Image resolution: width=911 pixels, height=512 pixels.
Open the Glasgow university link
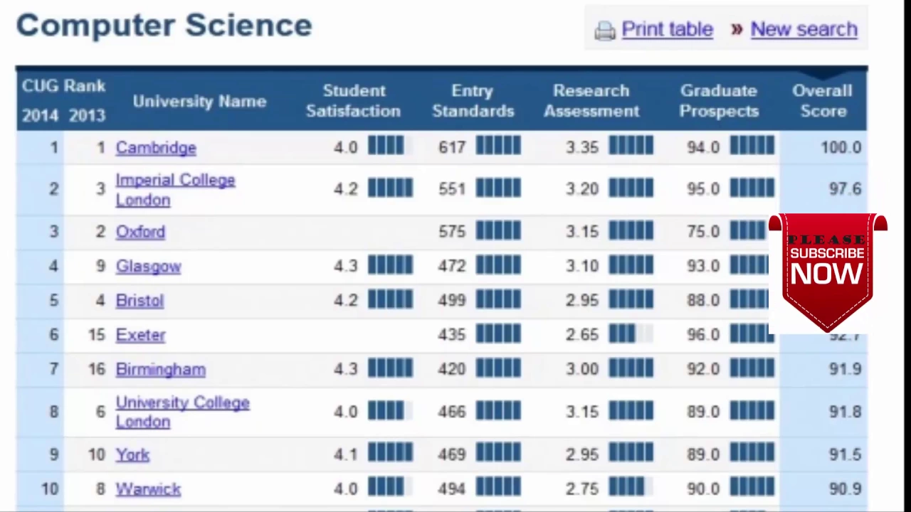148,266
